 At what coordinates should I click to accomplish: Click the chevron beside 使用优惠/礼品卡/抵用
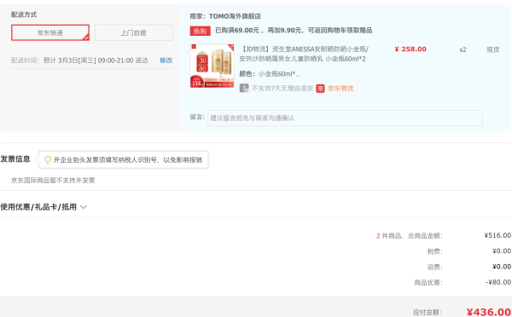[x=84, y=207]
